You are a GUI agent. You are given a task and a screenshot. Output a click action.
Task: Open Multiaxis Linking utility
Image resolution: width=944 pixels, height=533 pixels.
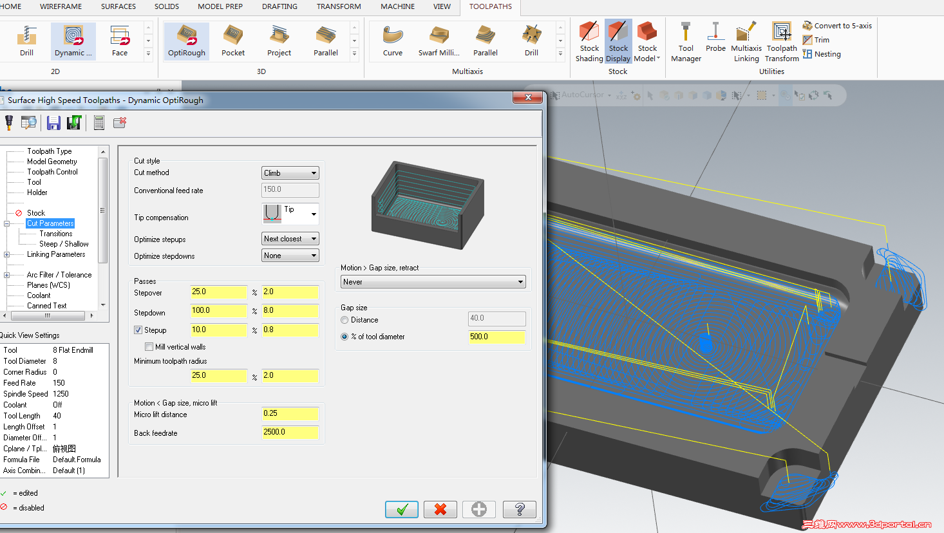746,42
